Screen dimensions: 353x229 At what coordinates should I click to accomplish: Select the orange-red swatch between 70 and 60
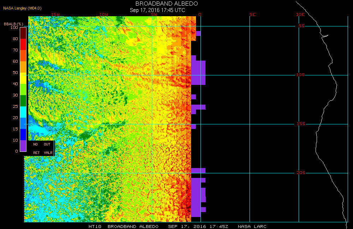23,56
